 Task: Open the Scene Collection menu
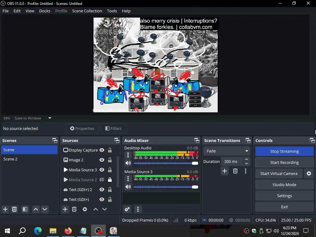87,11
